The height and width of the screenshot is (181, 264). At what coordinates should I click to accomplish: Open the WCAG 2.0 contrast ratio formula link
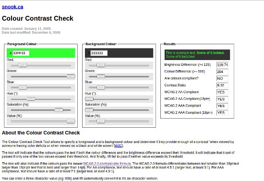107,164
